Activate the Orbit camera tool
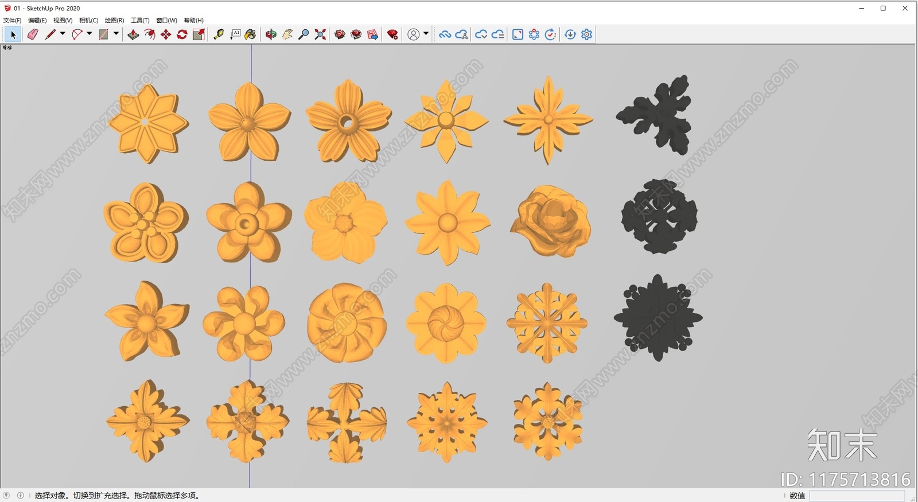This screenshot has height=502, width=918. [x=271, y=34]
